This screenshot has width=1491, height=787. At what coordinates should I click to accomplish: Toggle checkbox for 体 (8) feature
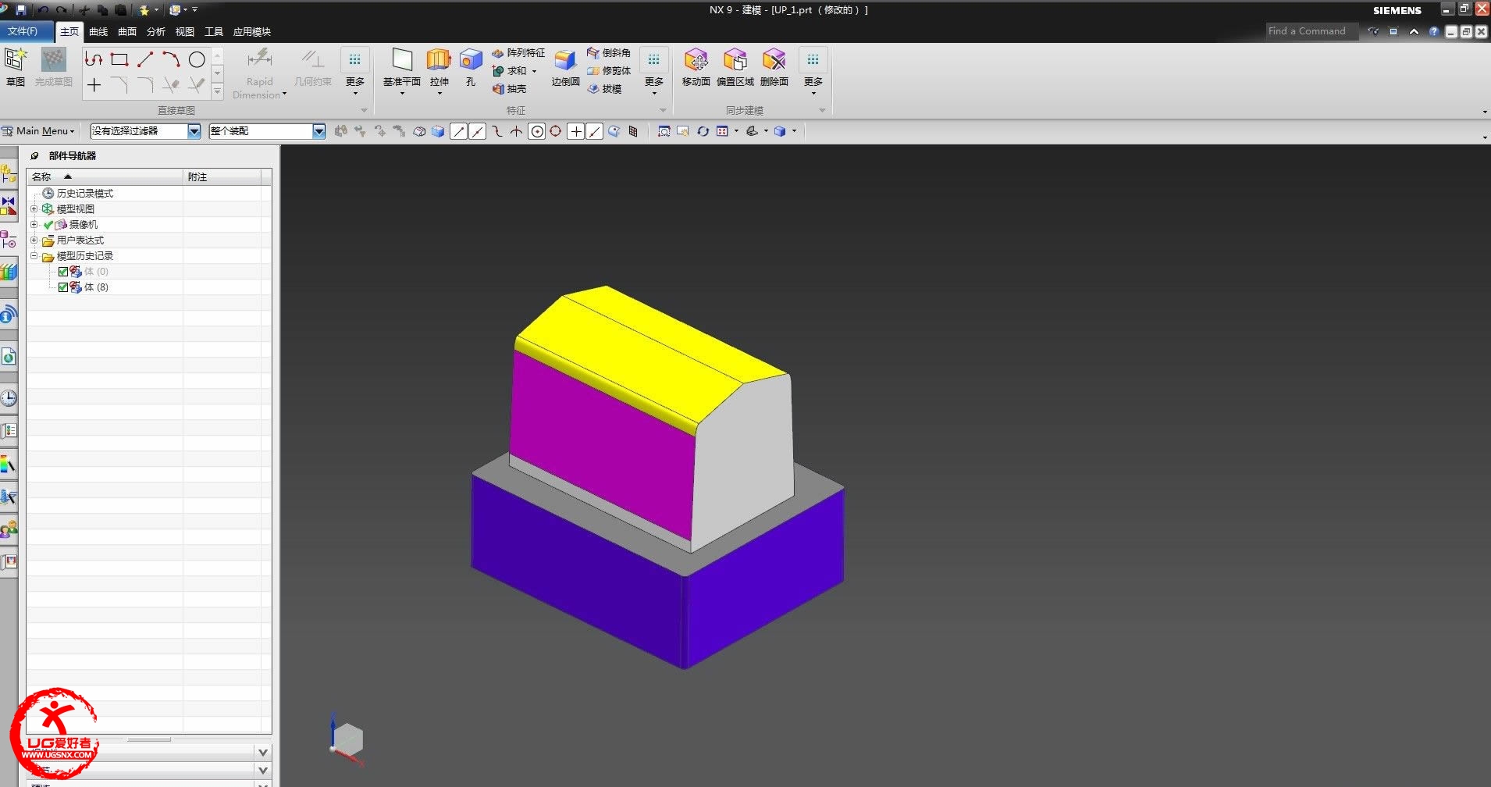[63, 287]
